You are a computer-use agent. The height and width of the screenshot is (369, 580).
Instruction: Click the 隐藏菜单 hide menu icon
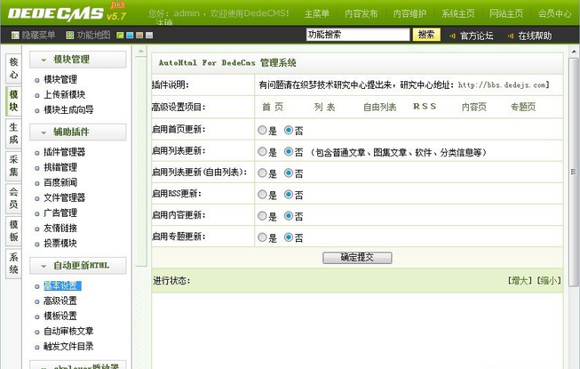pos(14,36)
